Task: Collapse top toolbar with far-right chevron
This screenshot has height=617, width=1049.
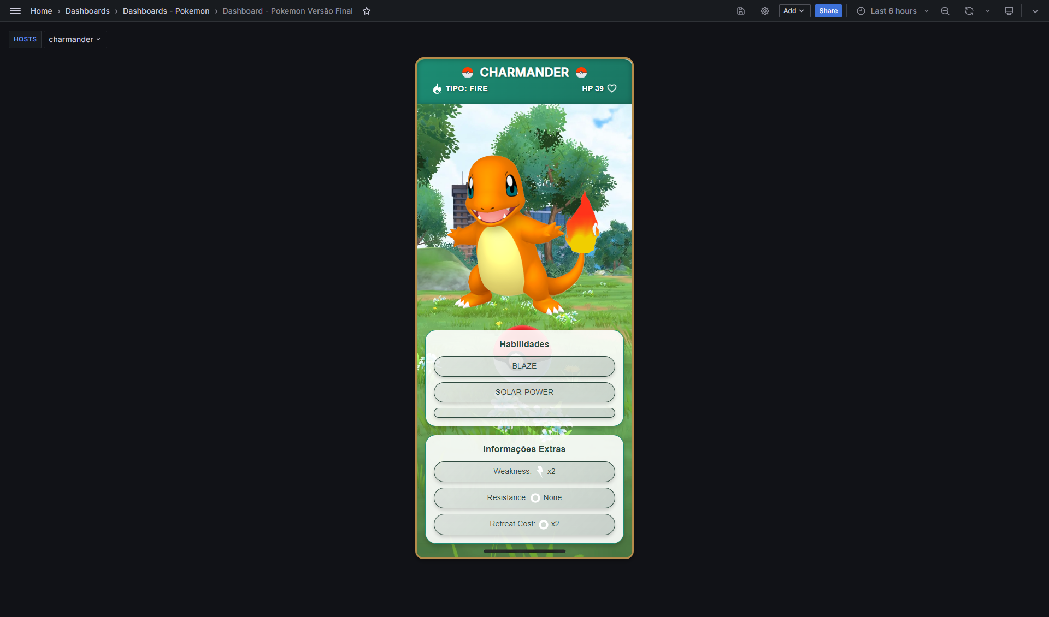Action: 1035,11
